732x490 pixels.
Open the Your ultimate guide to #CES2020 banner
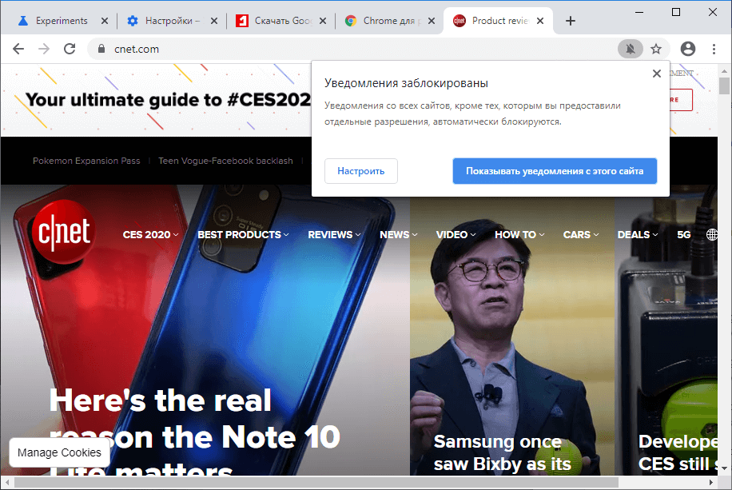[x=168, y=99]
